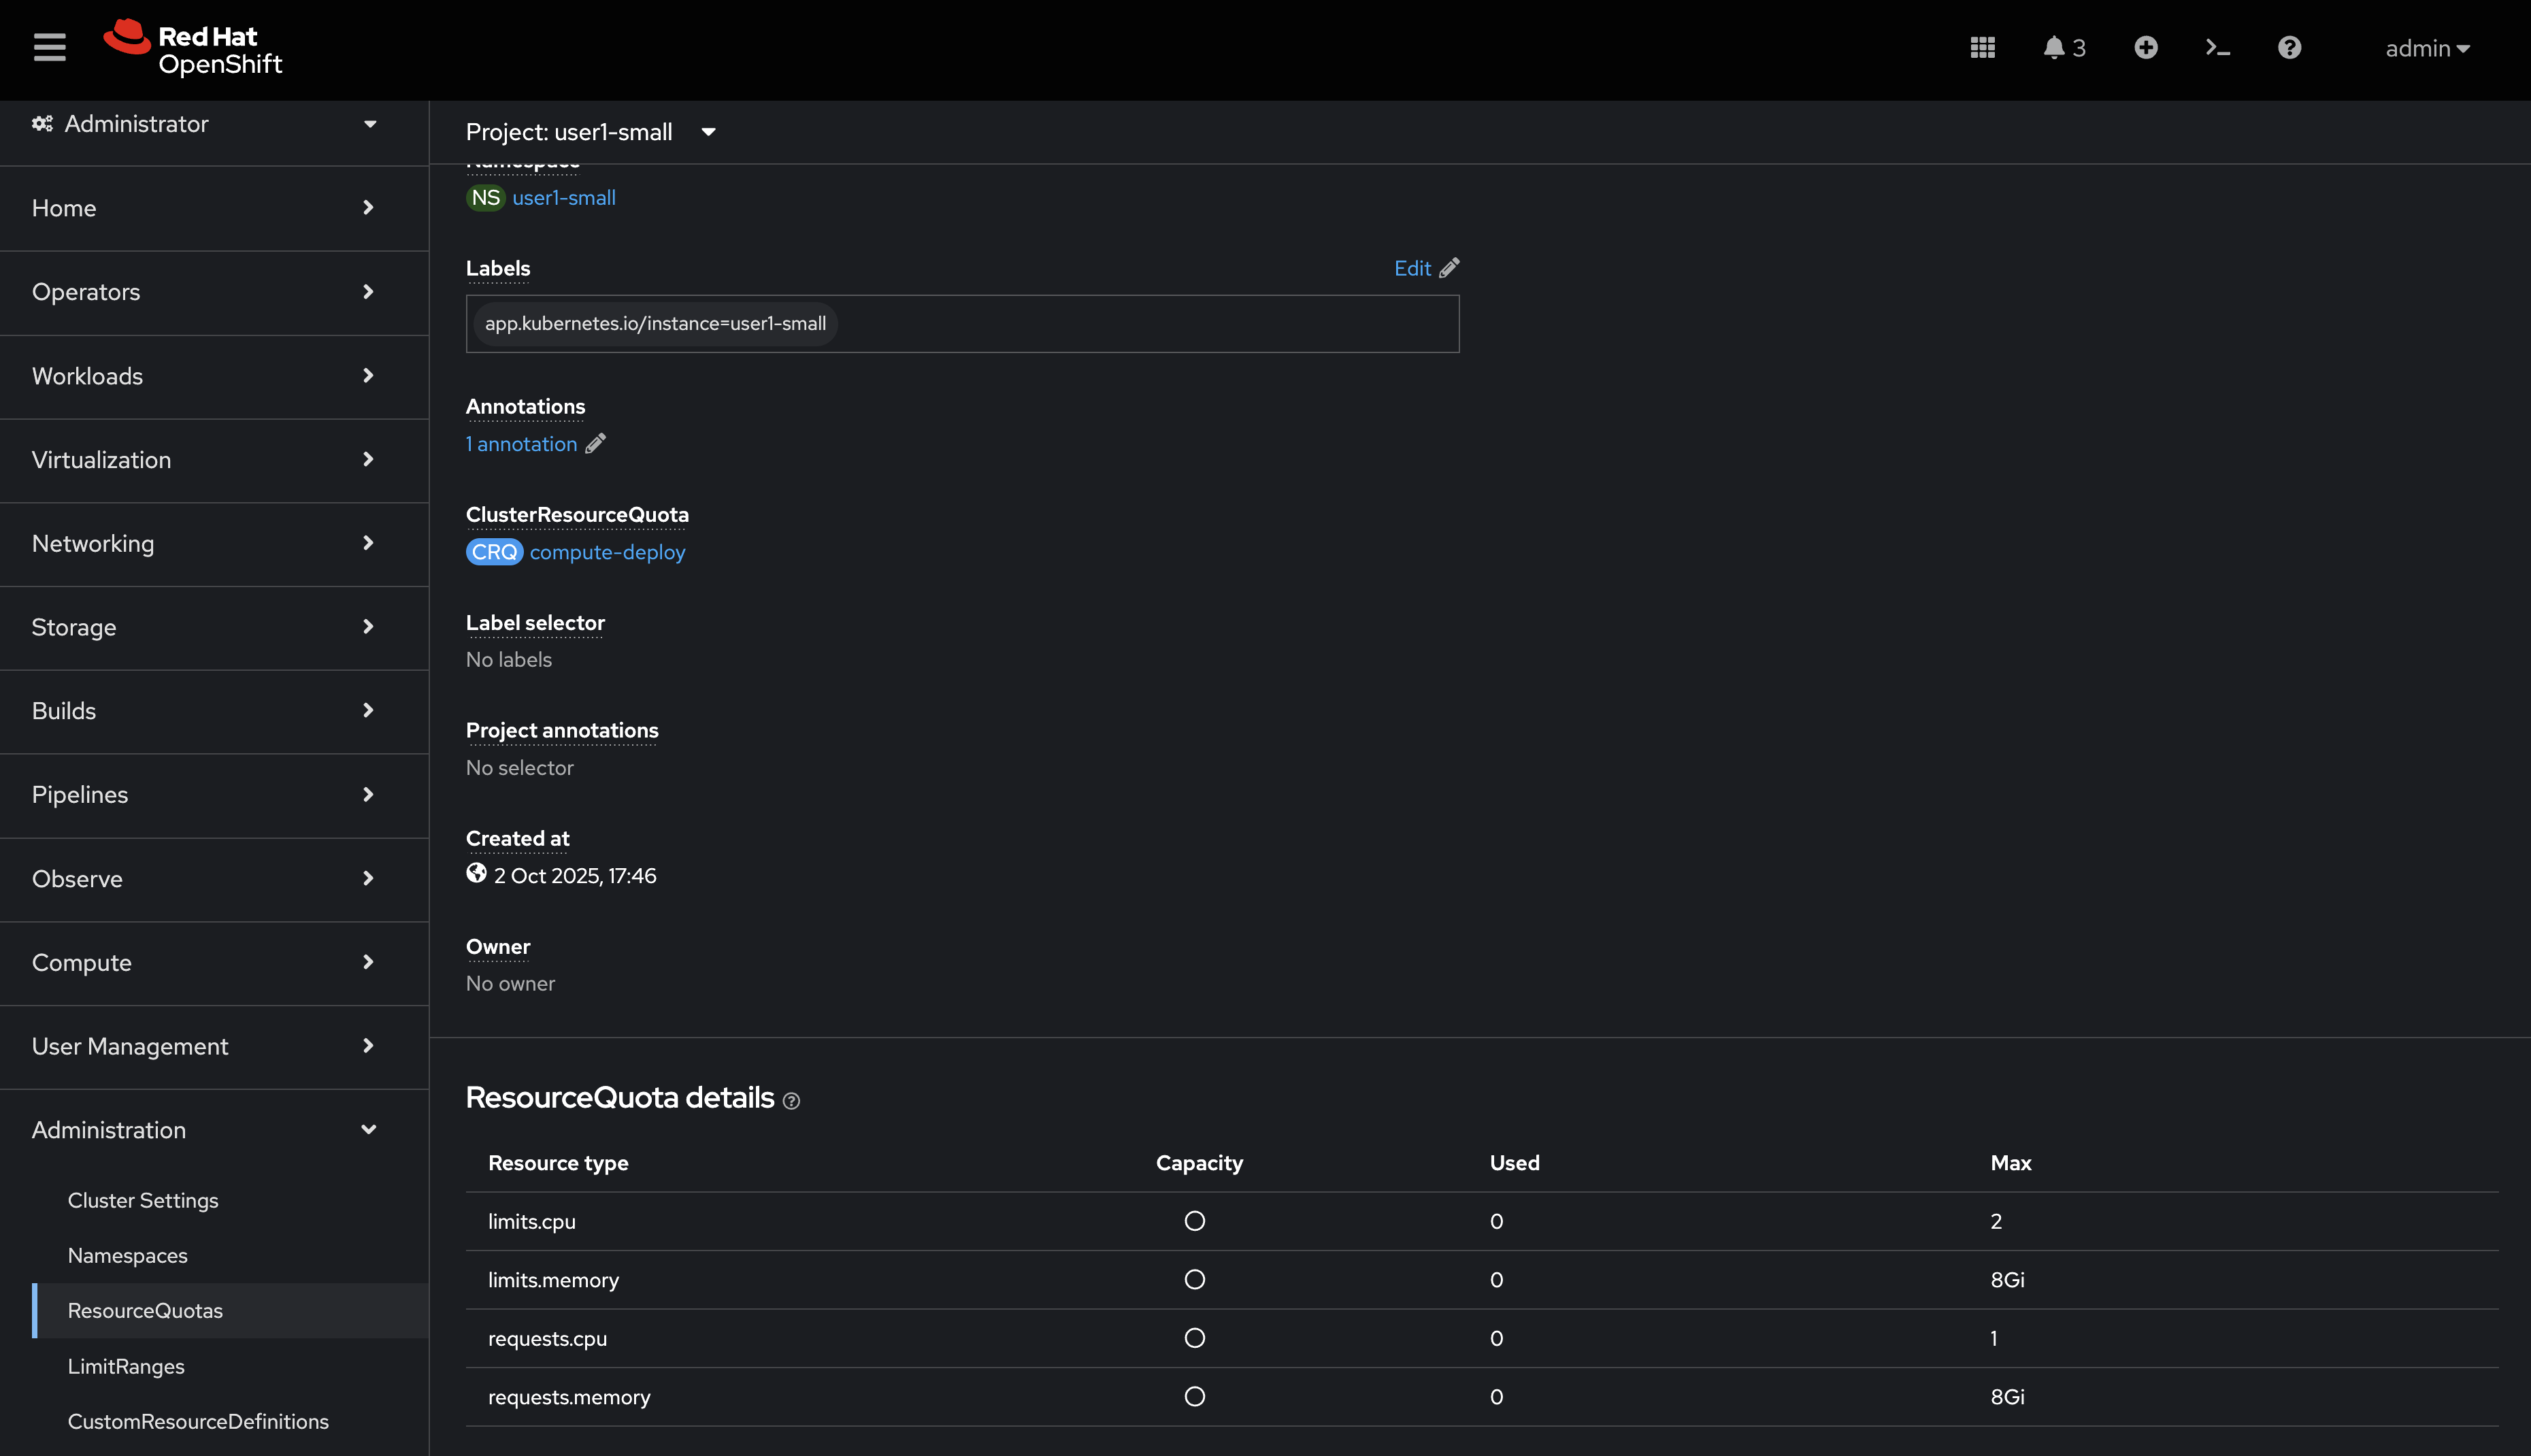
Task: Click the pencil icon next to Edit labels
Action: point(1448,267)
